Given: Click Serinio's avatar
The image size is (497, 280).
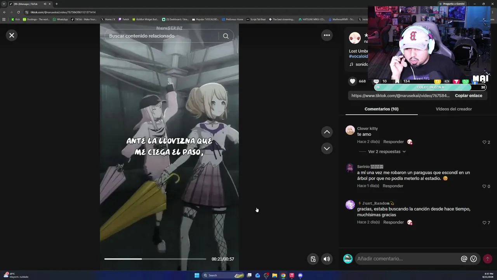Looking at the screenshot, I should pos(350,168).
